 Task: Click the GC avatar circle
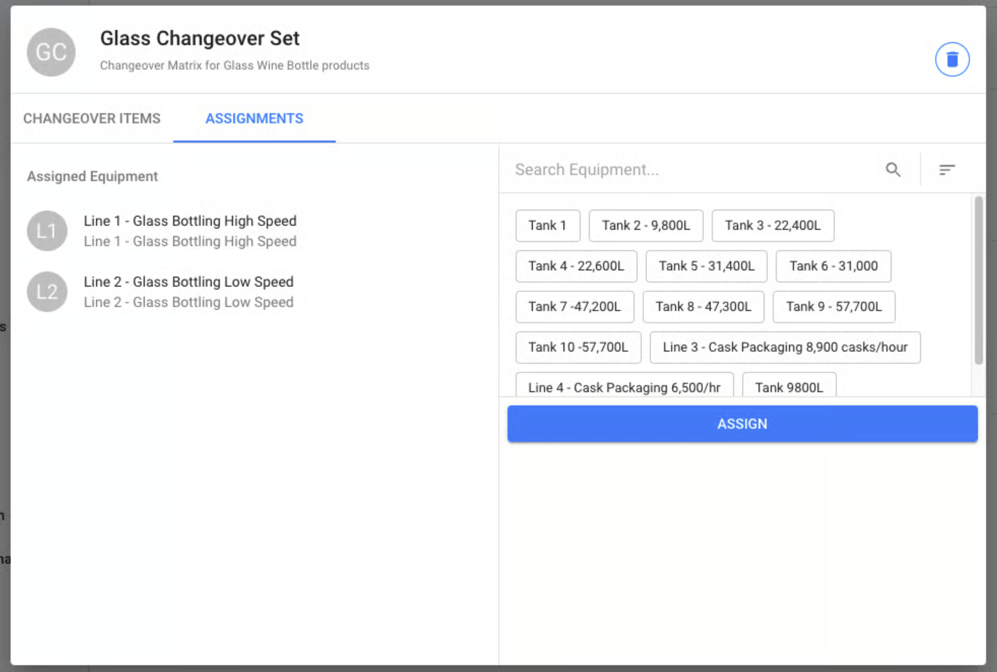[51, 52]
